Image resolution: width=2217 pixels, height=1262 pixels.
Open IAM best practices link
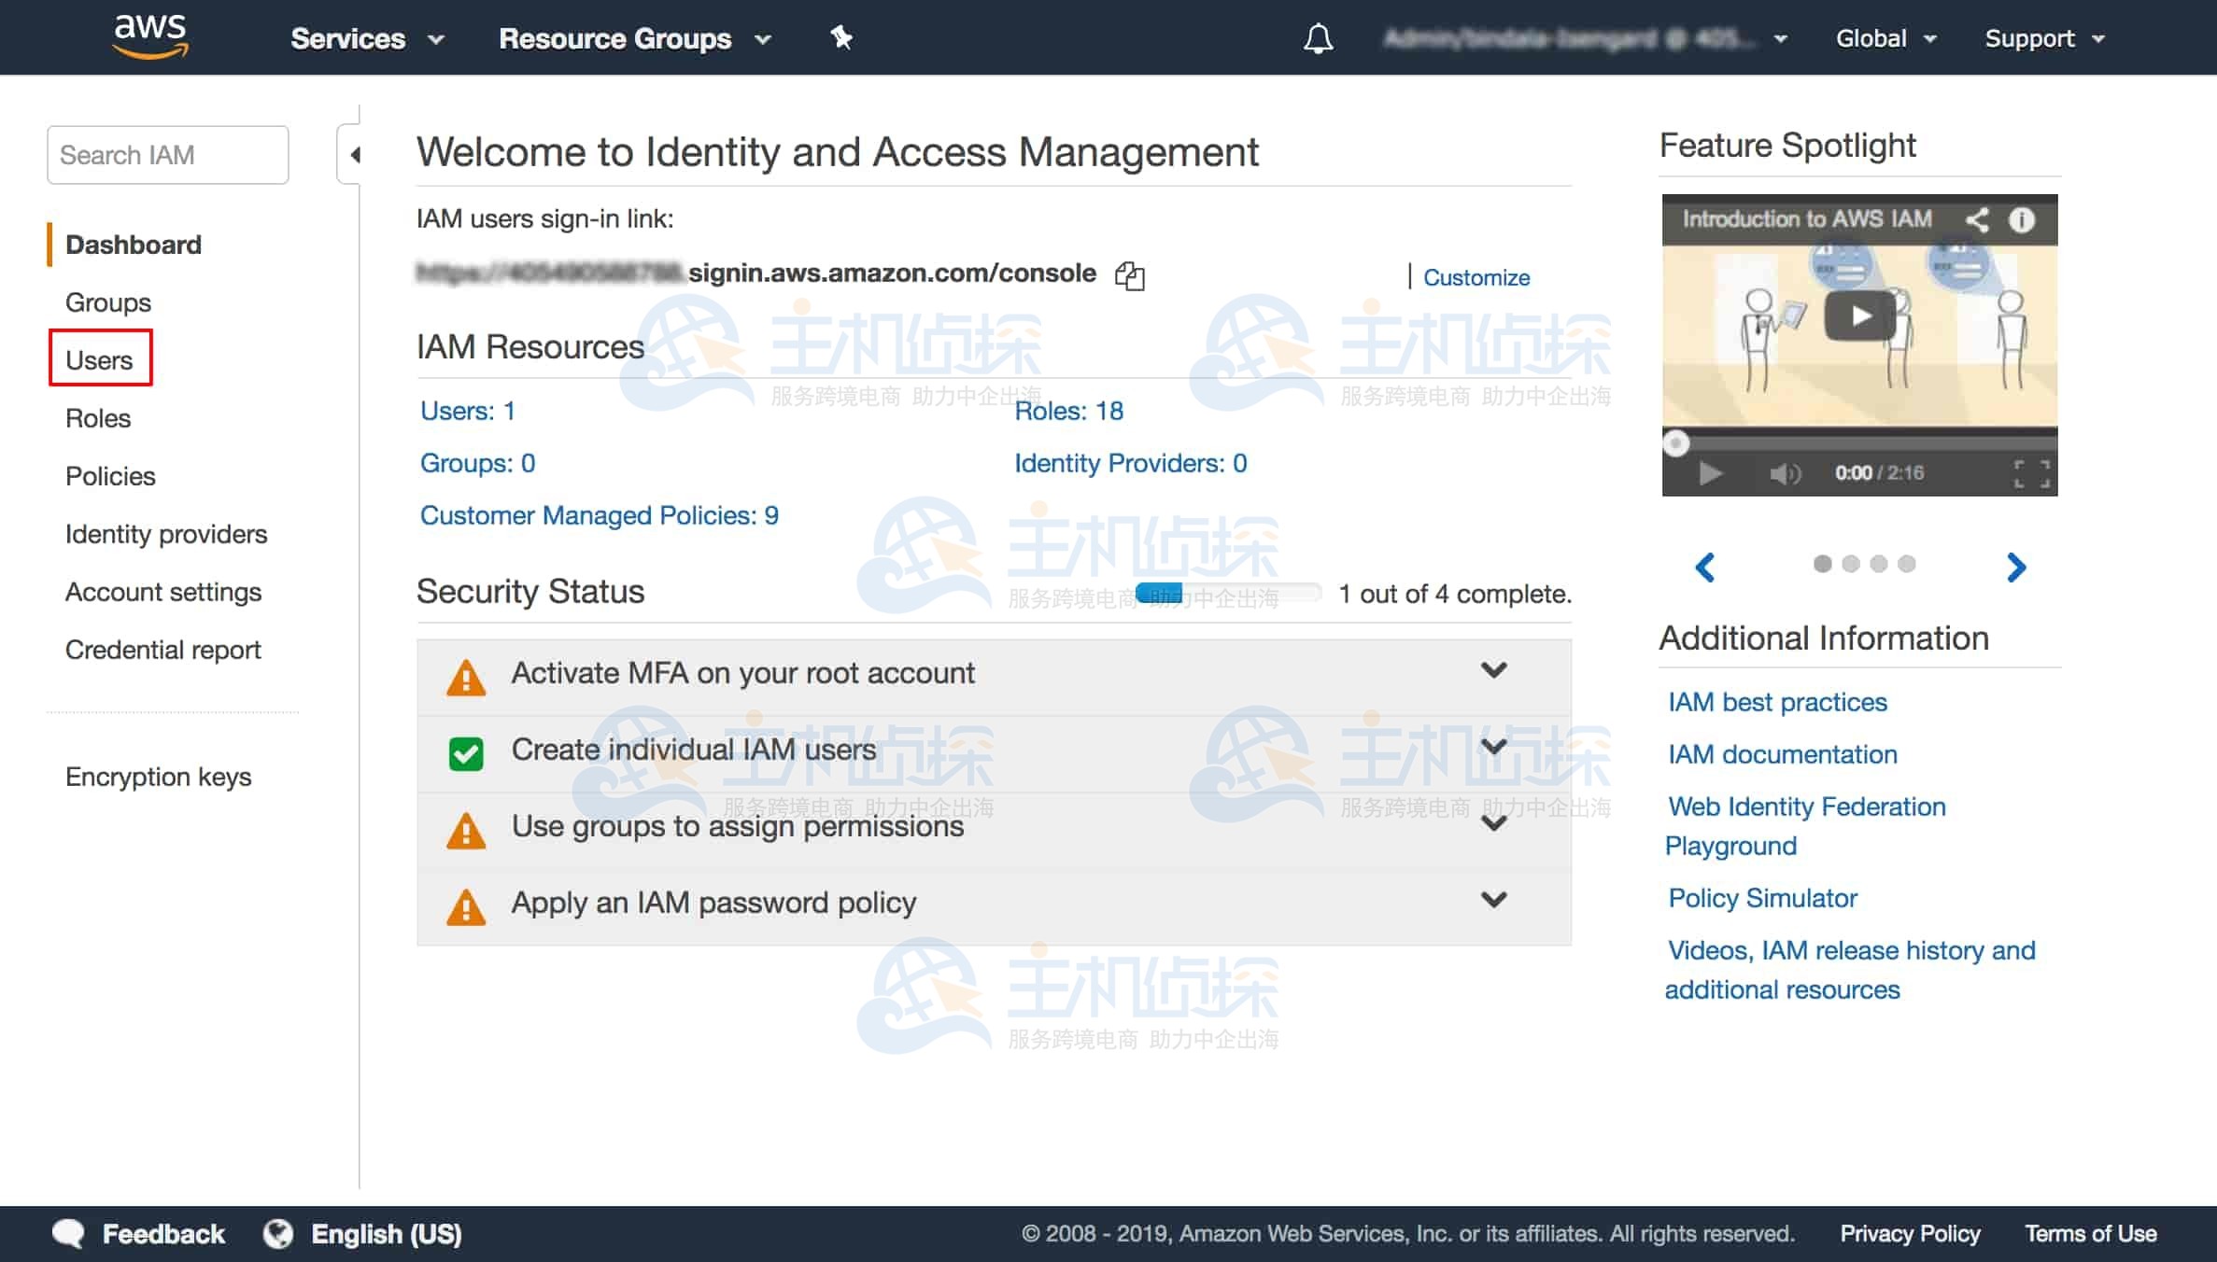click(1777, 702)
